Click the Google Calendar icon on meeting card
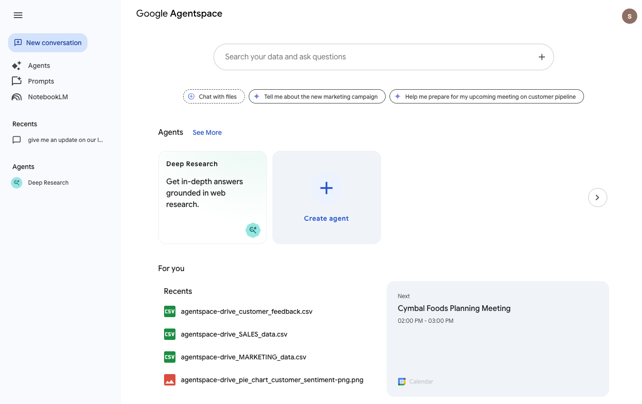Image resolution: width=642 pixels, height=404 pixels. click(x=402, y=382)
